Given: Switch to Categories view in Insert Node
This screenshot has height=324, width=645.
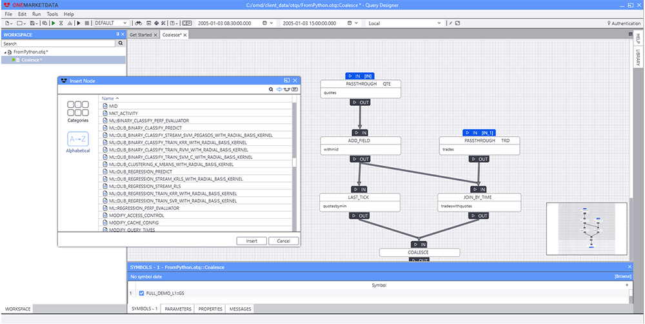Looking at the screenshot, I should (78, 110).
